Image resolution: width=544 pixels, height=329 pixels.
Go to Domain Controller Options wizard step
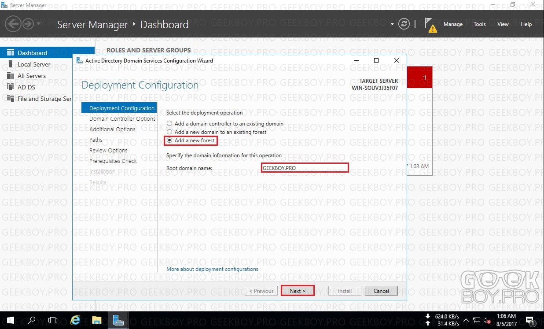click(x=122, y=118)
